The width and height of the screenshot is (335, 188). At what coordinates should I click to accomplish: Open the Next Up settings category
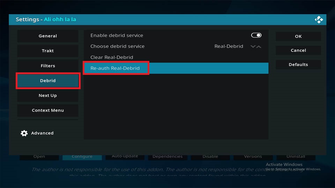click(x=48, y=95)
